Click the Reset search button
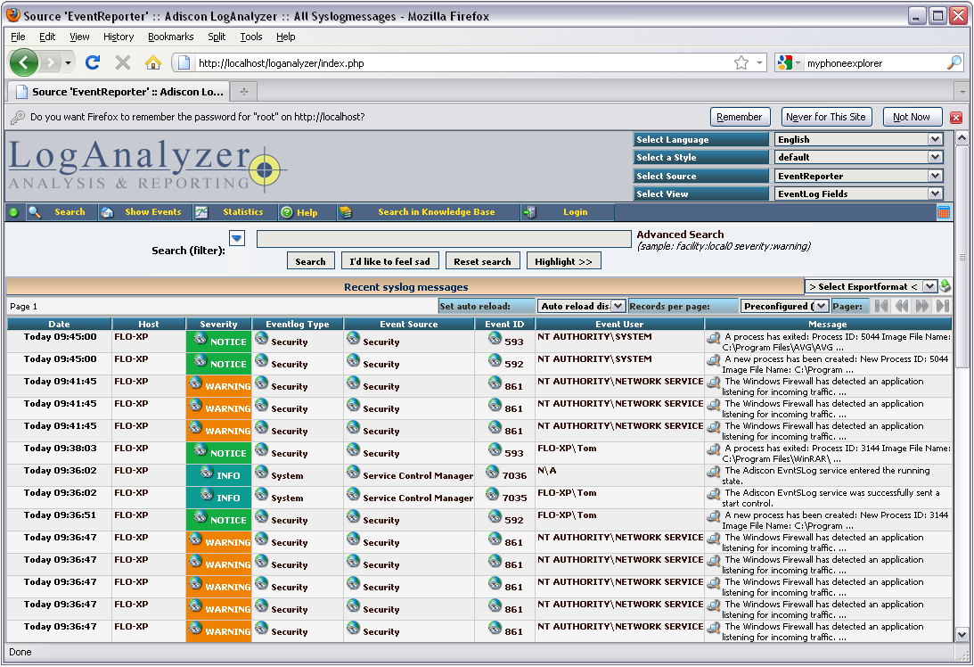Image resolution: width=974 pixels, height=667 pixels. point(482,261)
